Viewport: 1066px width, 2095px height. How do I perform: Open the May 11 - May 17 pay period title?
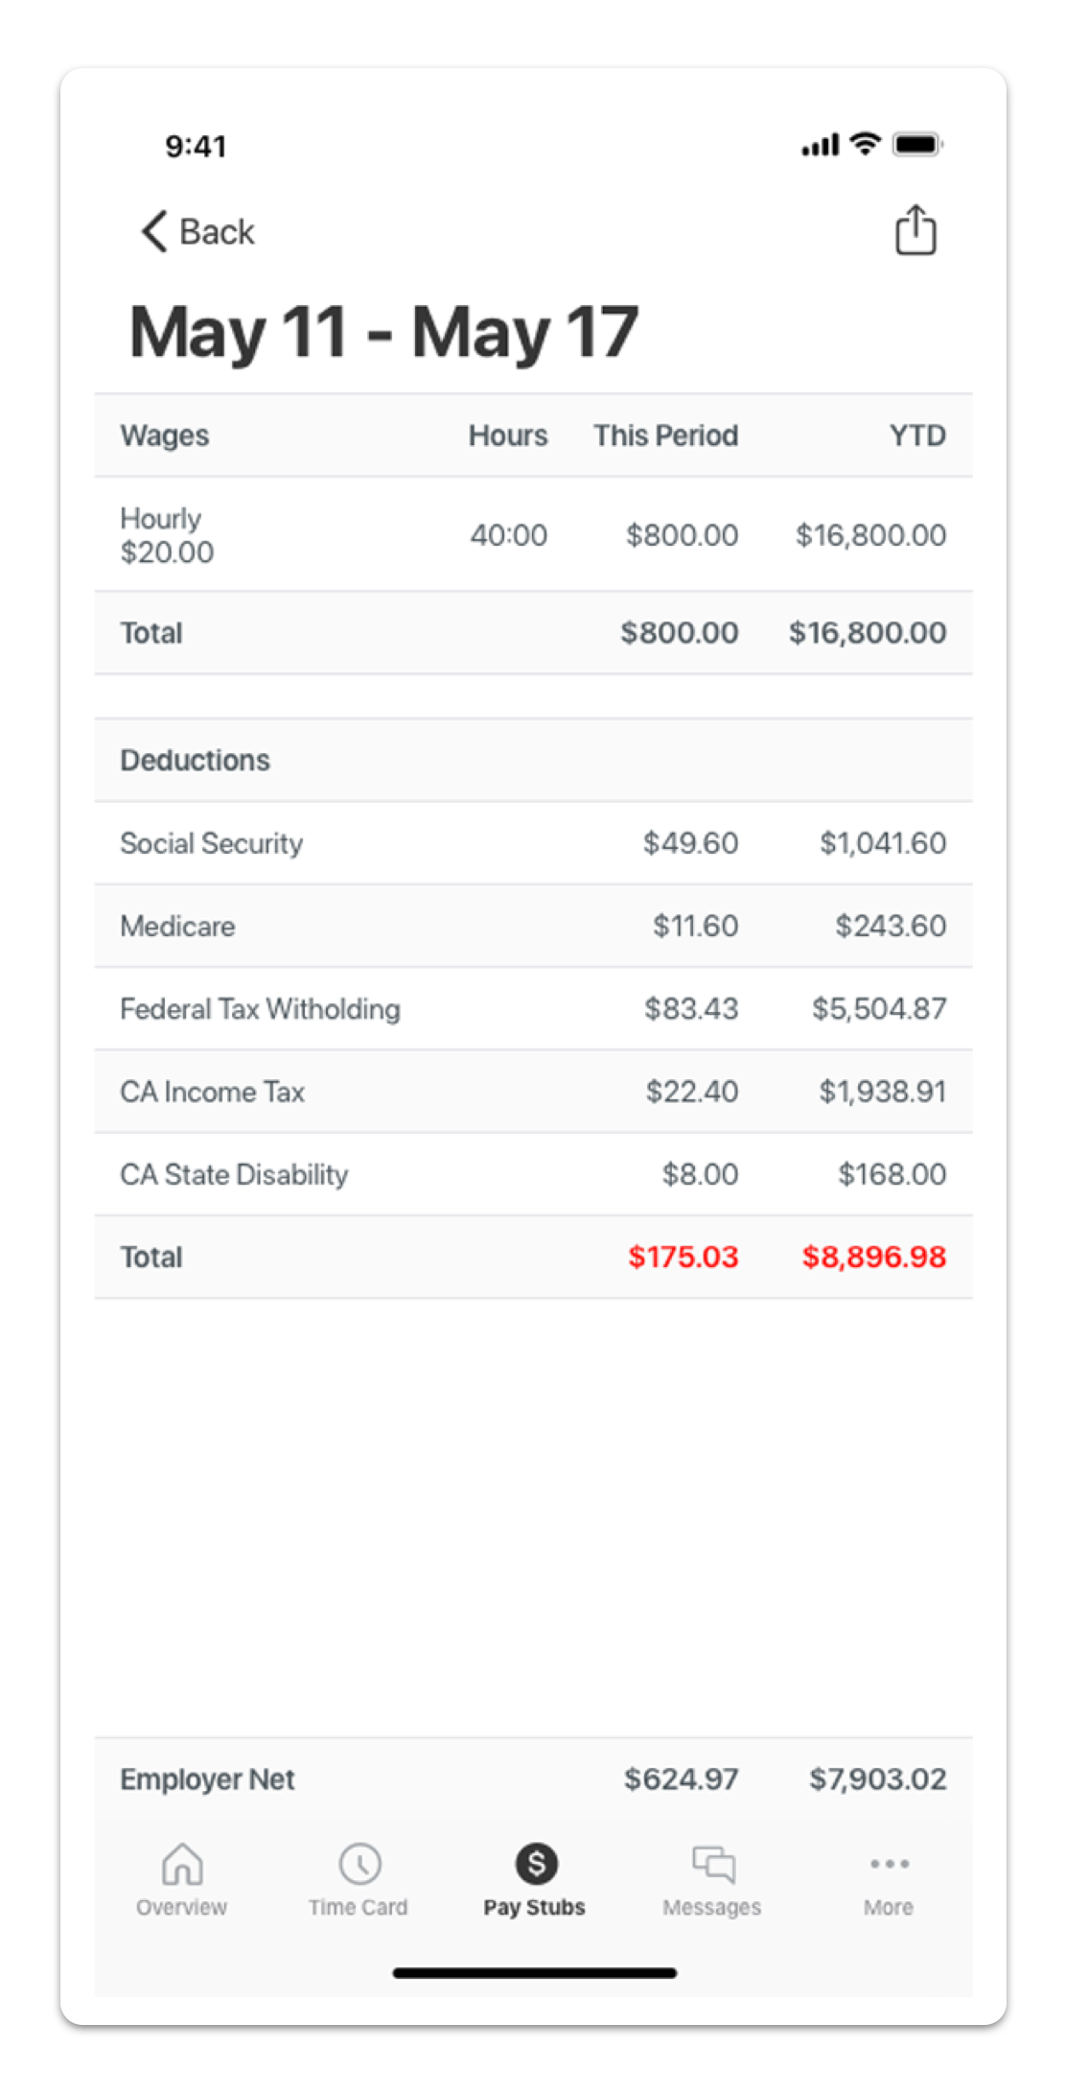tap(383, 331)
